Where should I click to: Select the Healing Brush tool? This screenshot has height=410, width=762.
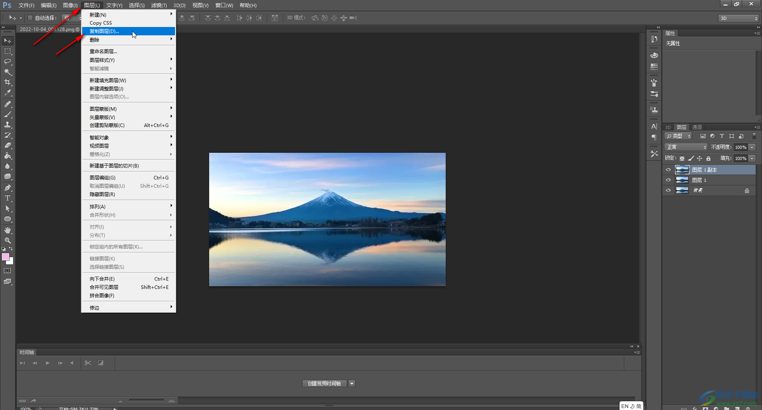coord(8,104)
